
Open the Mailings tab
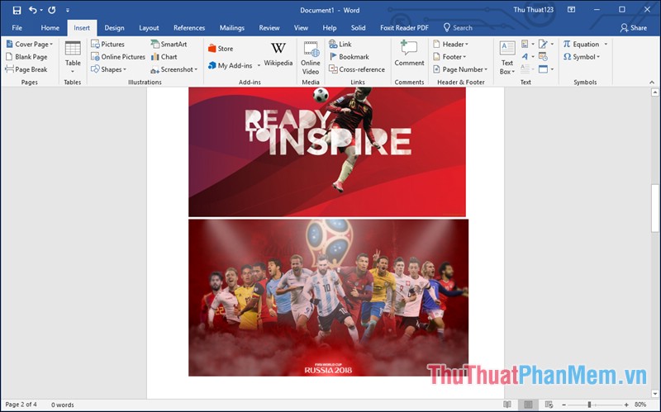click(232, 28)
